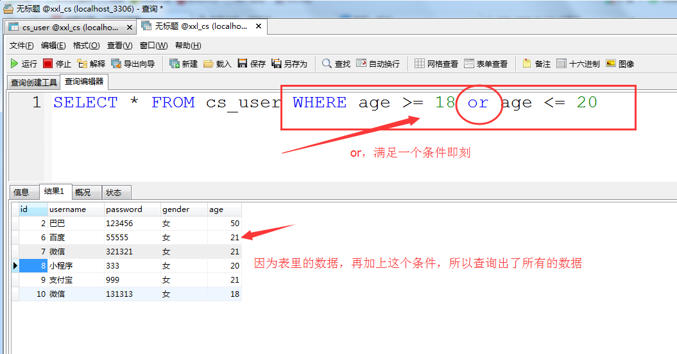Image resolution: width=677 pixels, height=354 pixels.
Task: Click the gender column header
Action: 184,209
